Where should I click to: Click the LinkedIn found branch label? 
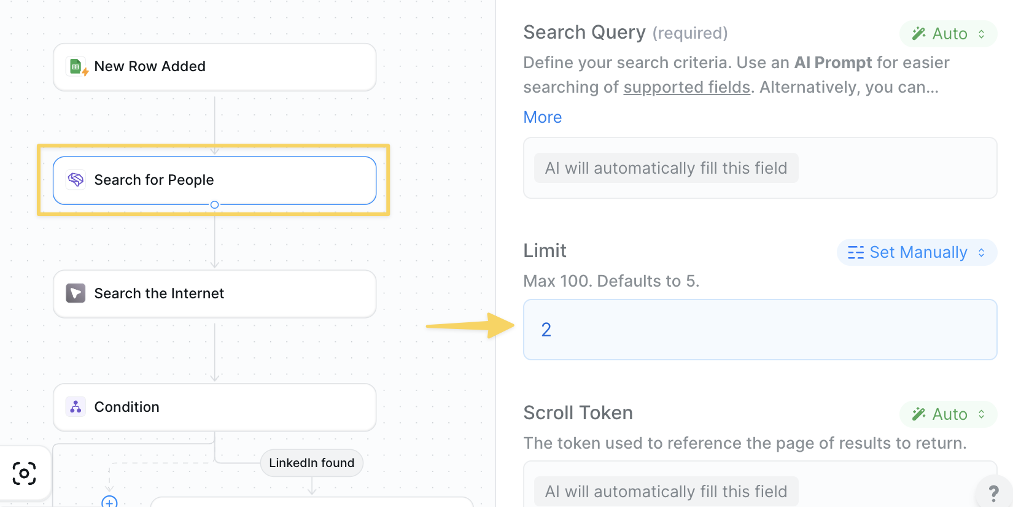point(312,463)
